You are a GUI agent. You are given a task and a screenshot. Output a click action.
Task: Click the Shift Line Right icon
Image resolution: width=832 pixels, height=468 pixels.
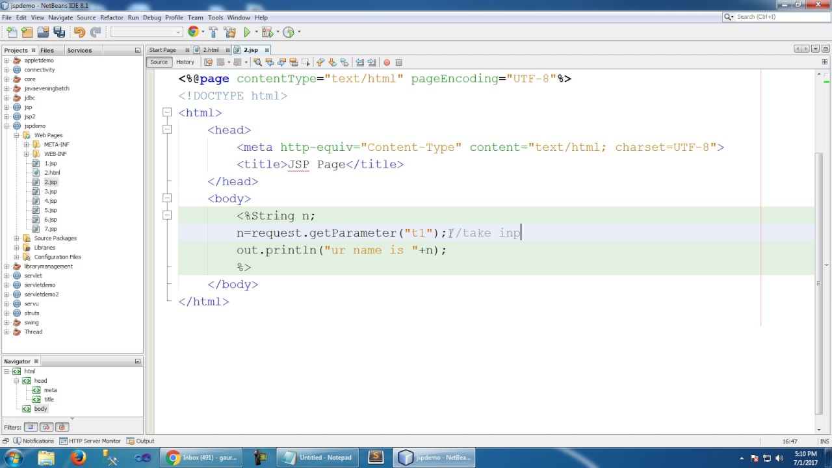click(372, 62)
